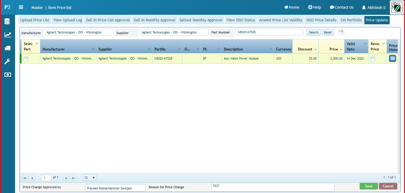
Task: Click the Master breadcrumb in header
Action: pyautogui.click(x=37, y=7)
